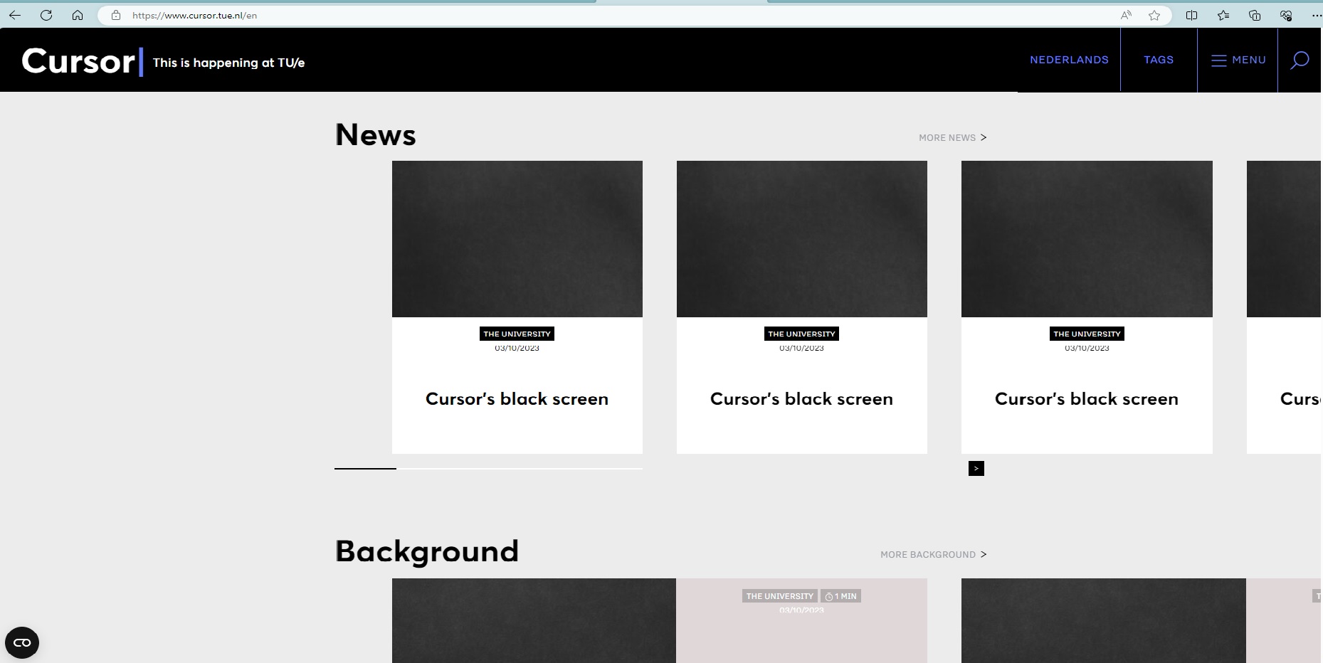
Task: Open the hamburger MENU
Action: click(1238, 60)
